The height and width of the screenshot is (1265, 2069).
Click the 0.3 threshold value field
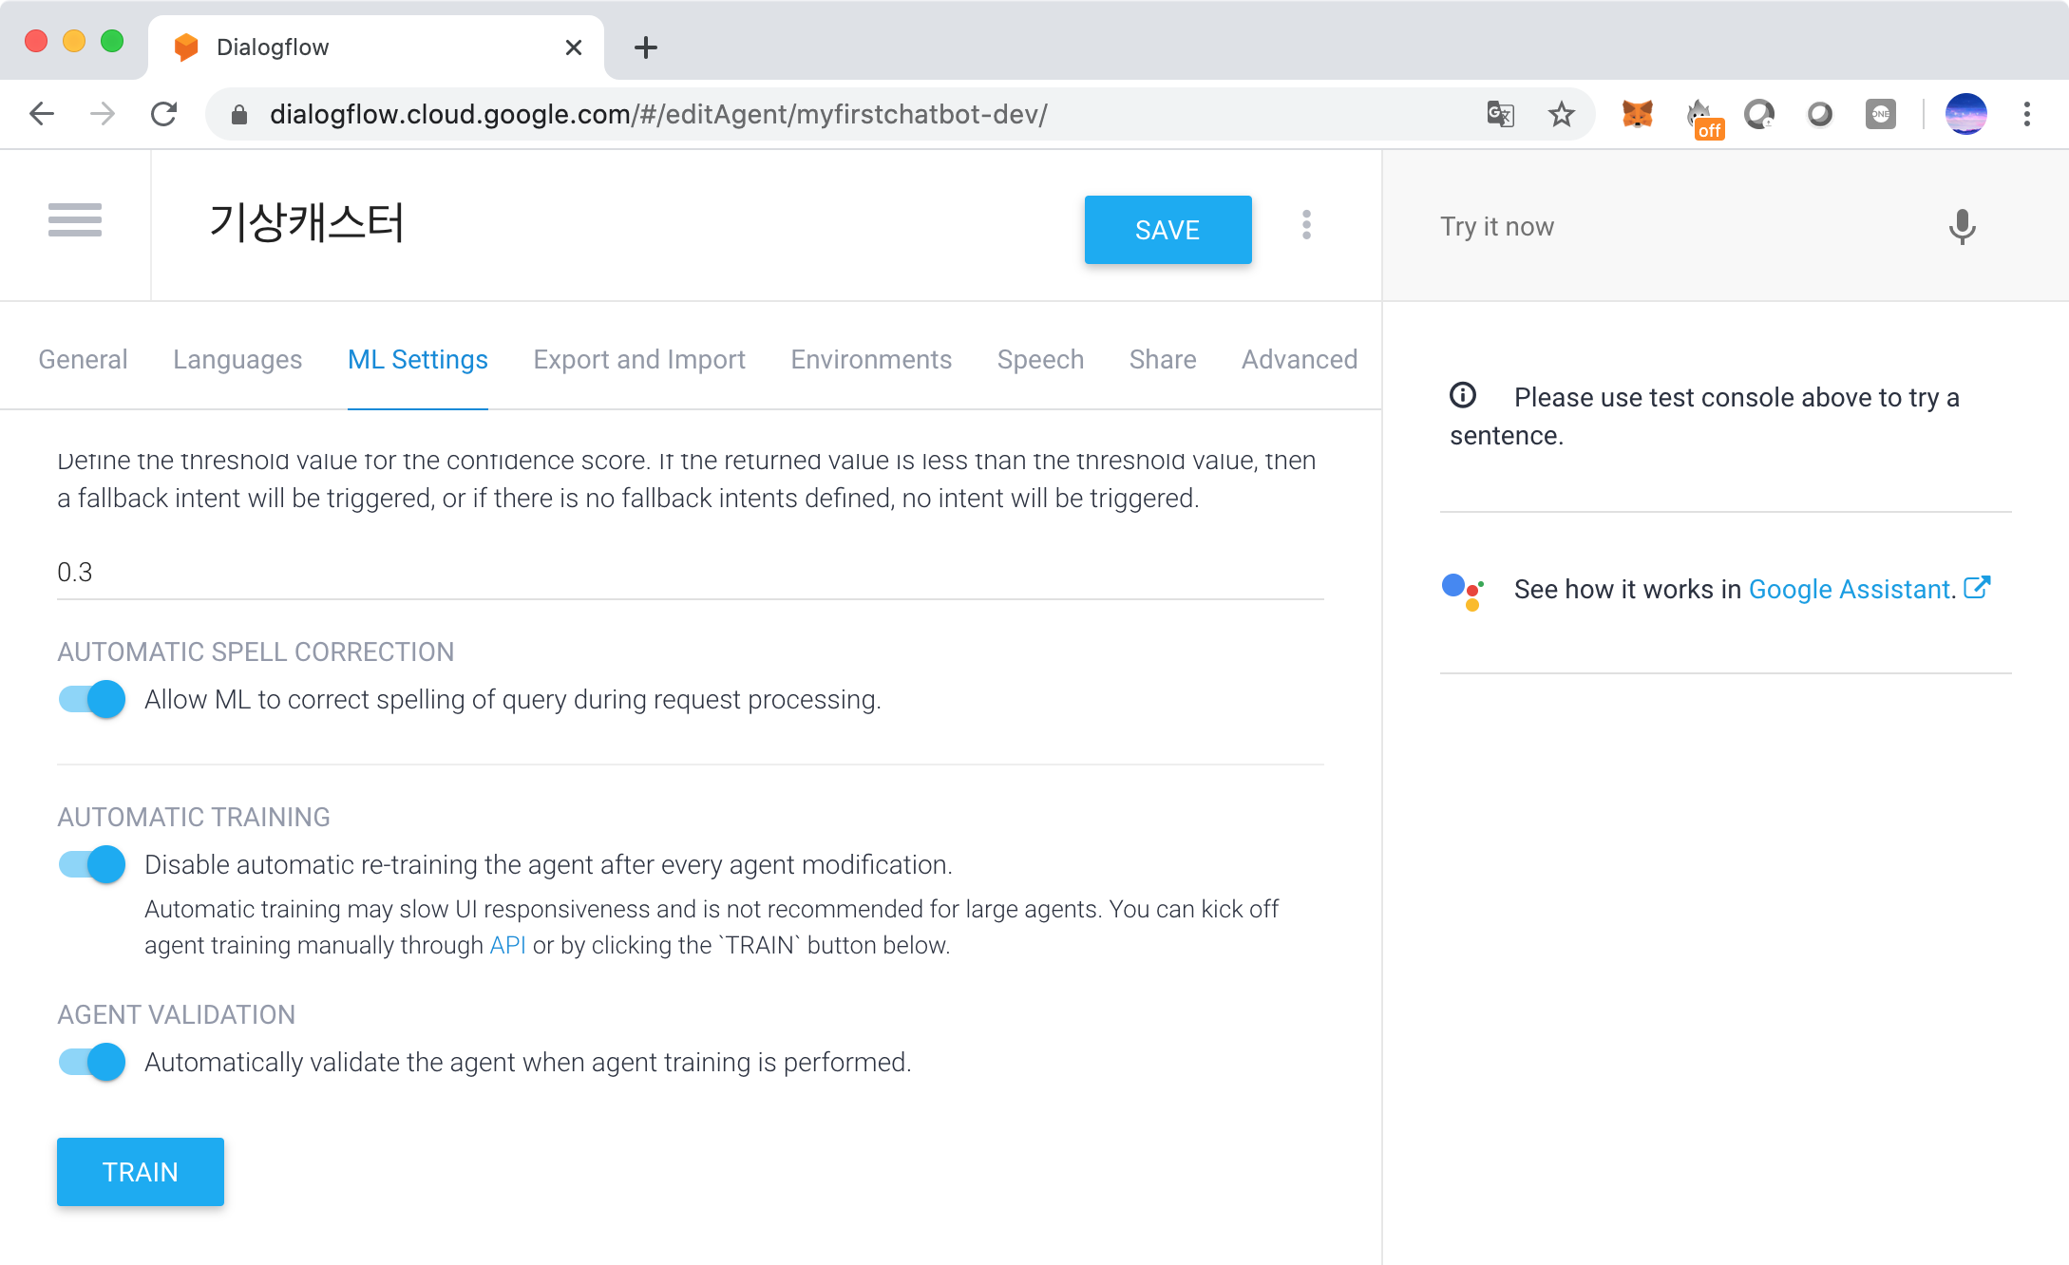(690, 573)
